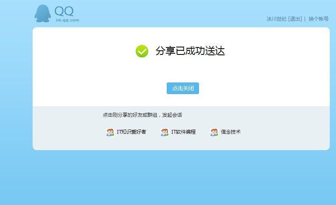Switch account with 换个帐号 link

pos(318,19)
